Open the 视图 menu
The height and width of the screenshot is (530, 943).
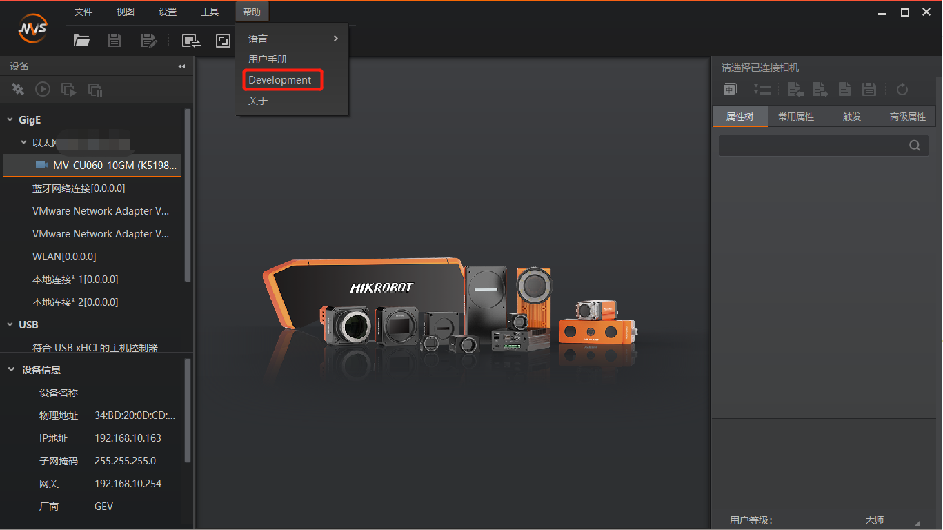click(x=126, y=12)
